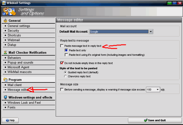Select the Webmail item

14,40
